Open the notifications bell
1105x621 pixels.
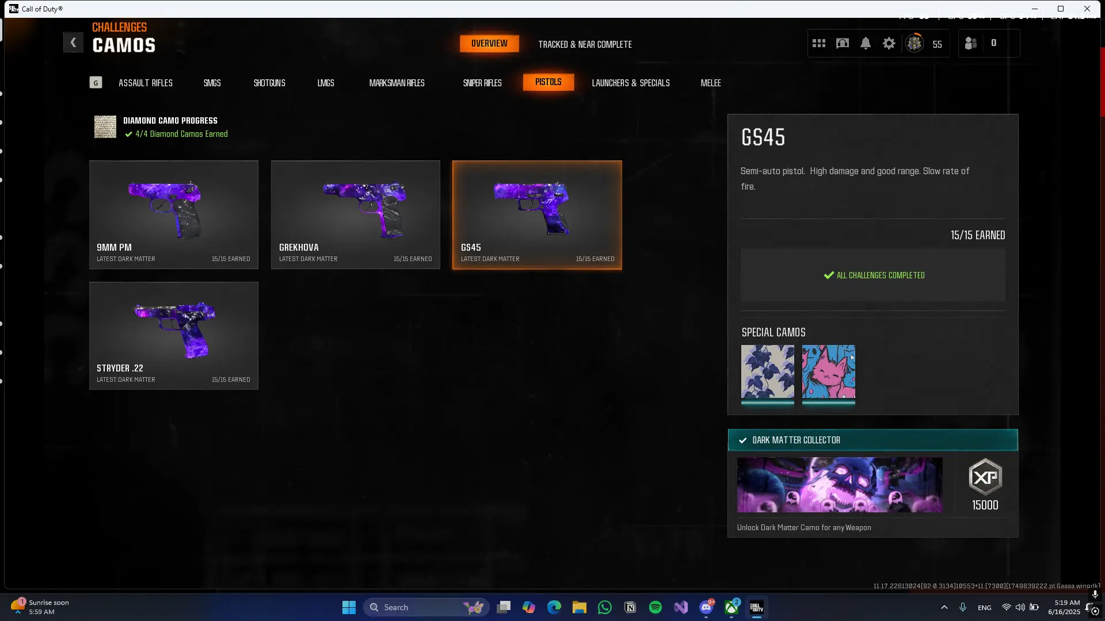click(866, 44)
